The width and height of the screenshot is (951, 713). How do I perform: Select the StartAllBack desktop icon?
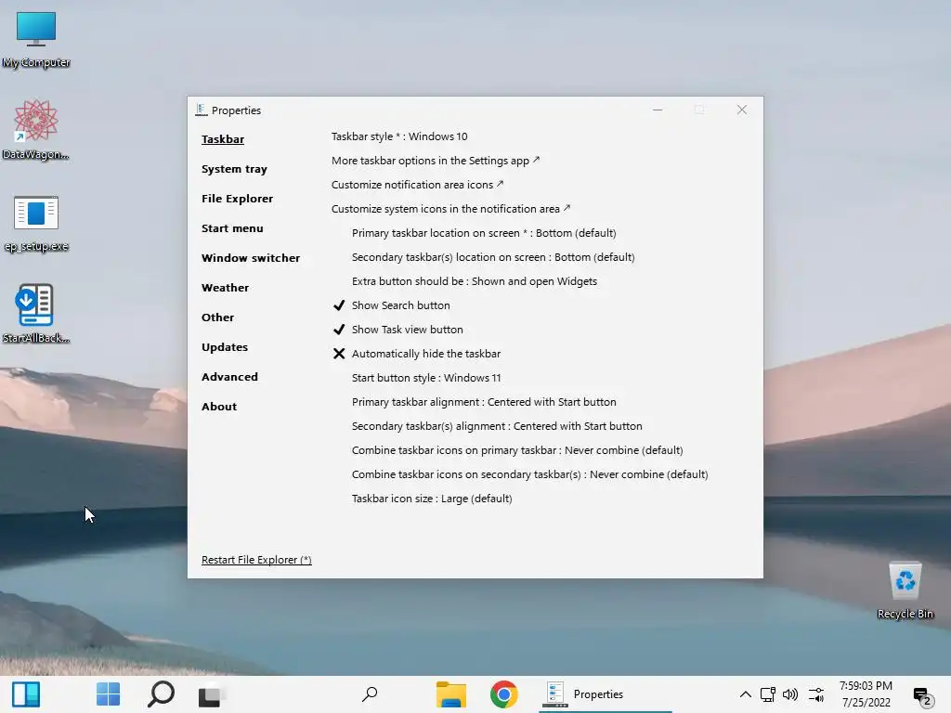click(36, 314)
